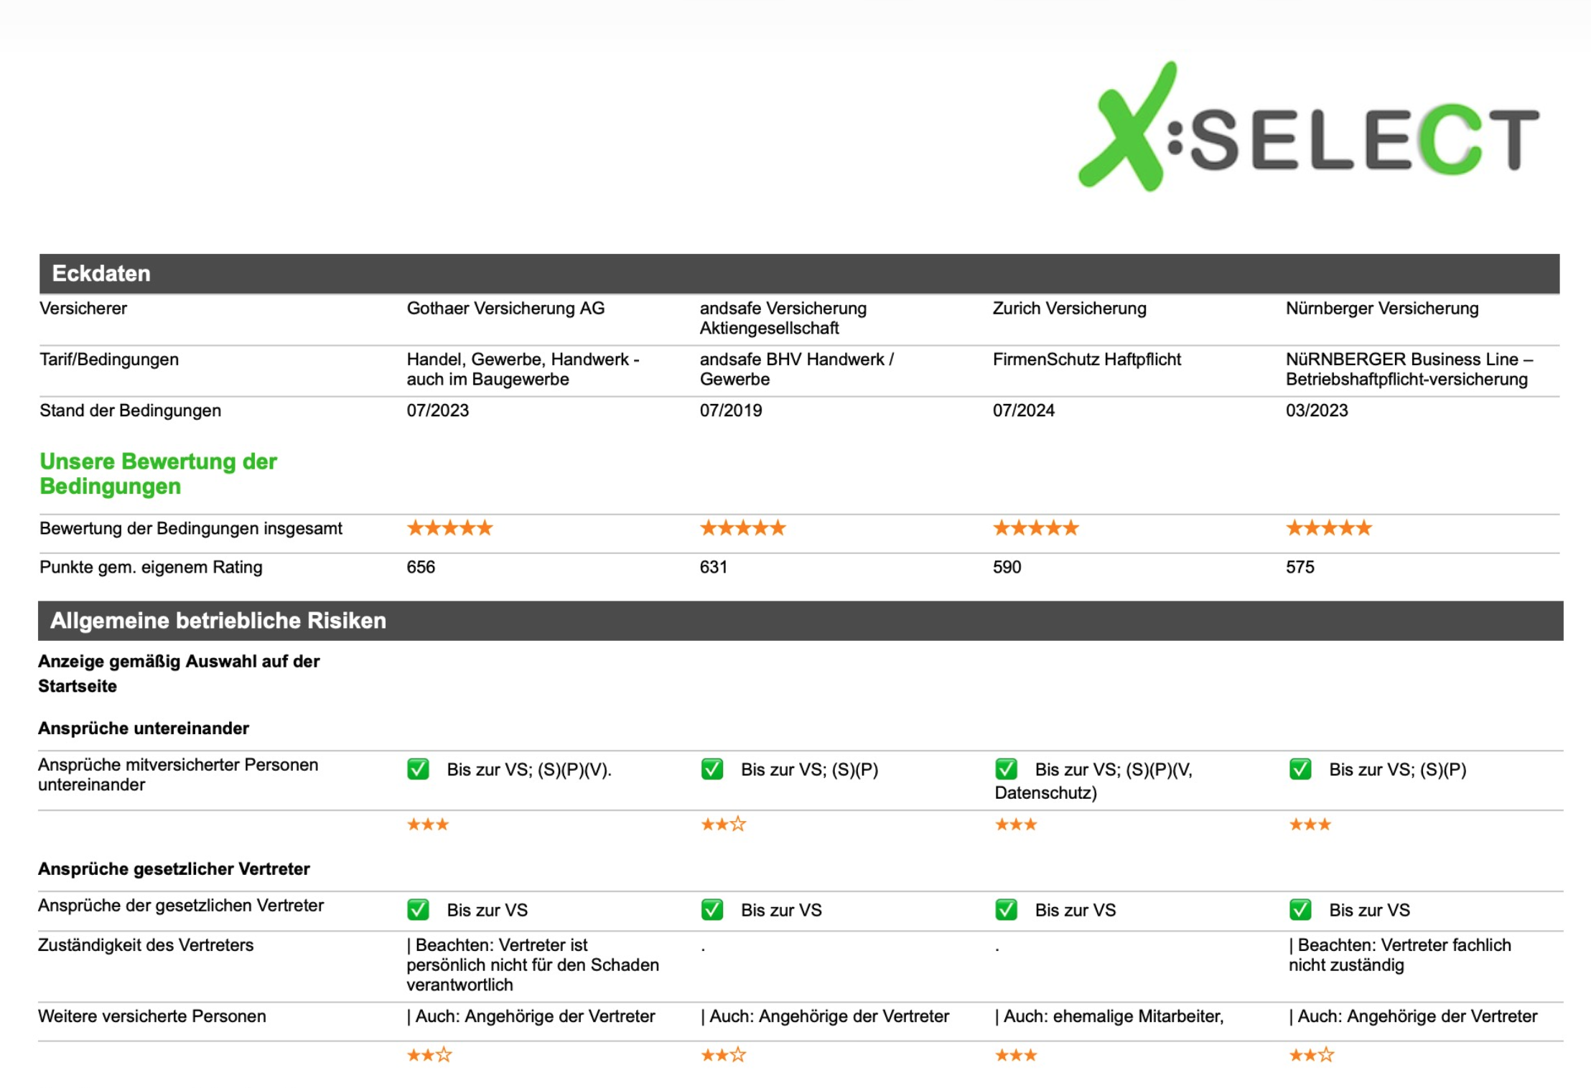Click Gothaer overall five-star rating
The width and height of the screenshot is (1591, 1088).
coord(450,528)
